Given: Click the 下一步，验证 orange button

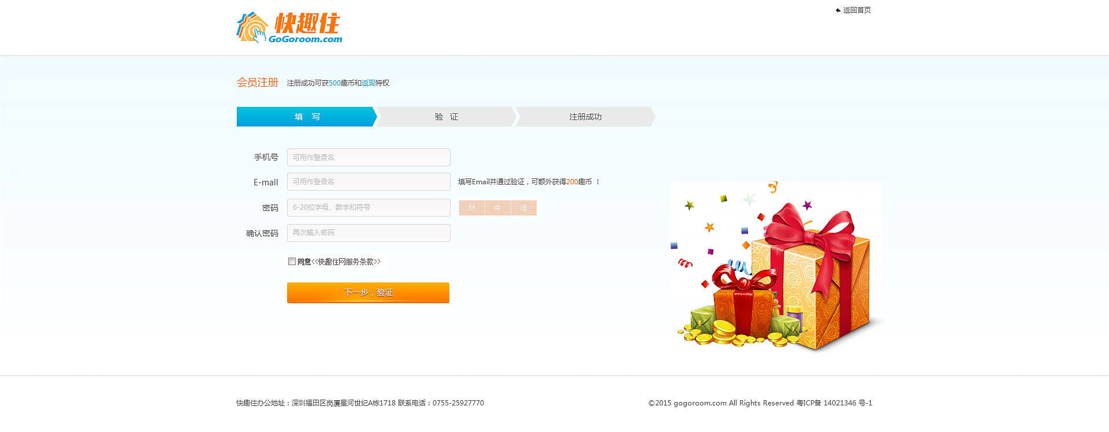Looking at the screenshot, I should coord(368,293).
